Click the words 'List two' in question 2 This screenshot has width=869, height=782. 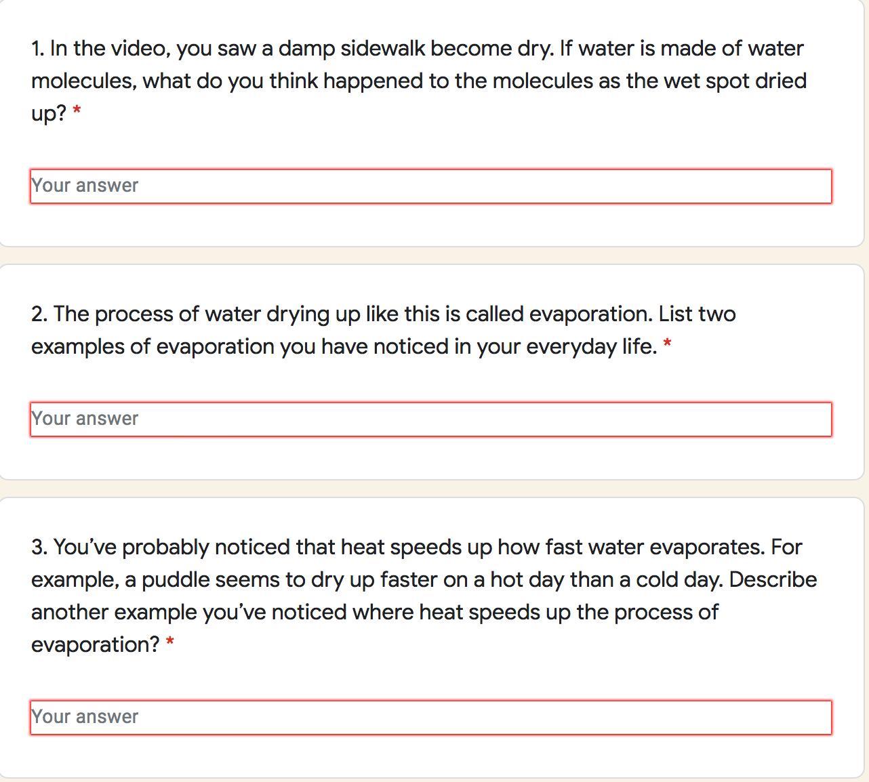(x=697, y=314)
